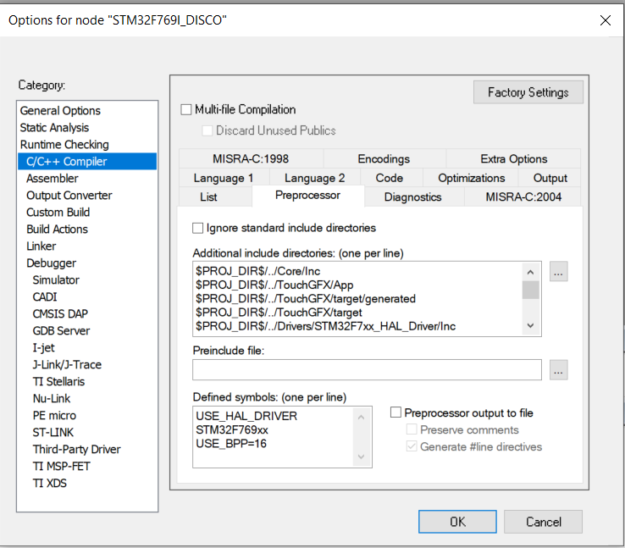625x548 pixels.
Task: Open the Diagnostics tab
Action: point(413,197)
